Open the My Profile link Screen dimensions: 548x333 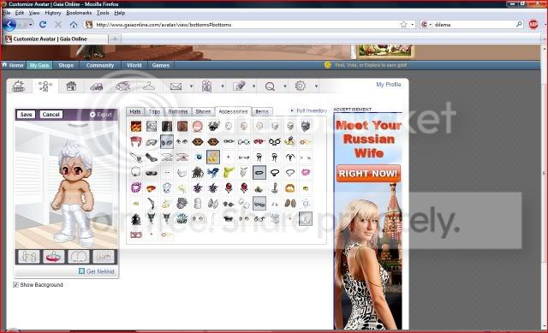(x=388, y=85)
